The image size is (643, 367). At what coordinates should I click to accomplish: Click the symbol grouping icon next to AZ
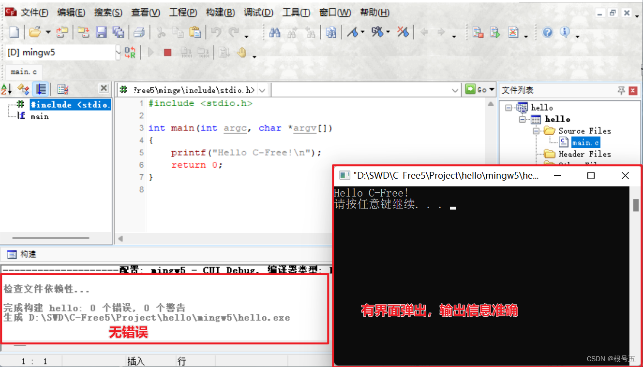tap(23, 89)
